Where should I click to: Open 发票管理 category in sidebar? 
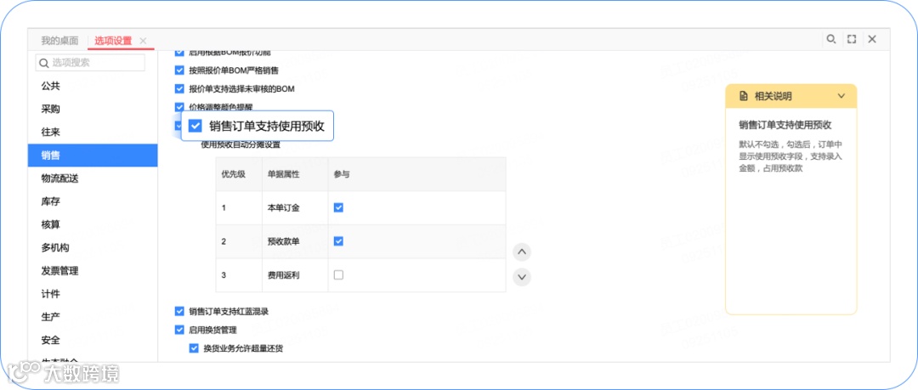(x=93, y=270)
